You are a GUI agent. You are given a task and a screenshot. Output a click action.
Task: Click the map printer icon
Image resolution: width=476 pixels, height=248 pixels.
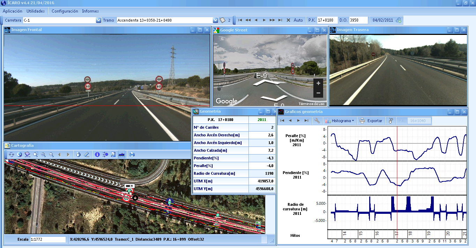point(132,155)
